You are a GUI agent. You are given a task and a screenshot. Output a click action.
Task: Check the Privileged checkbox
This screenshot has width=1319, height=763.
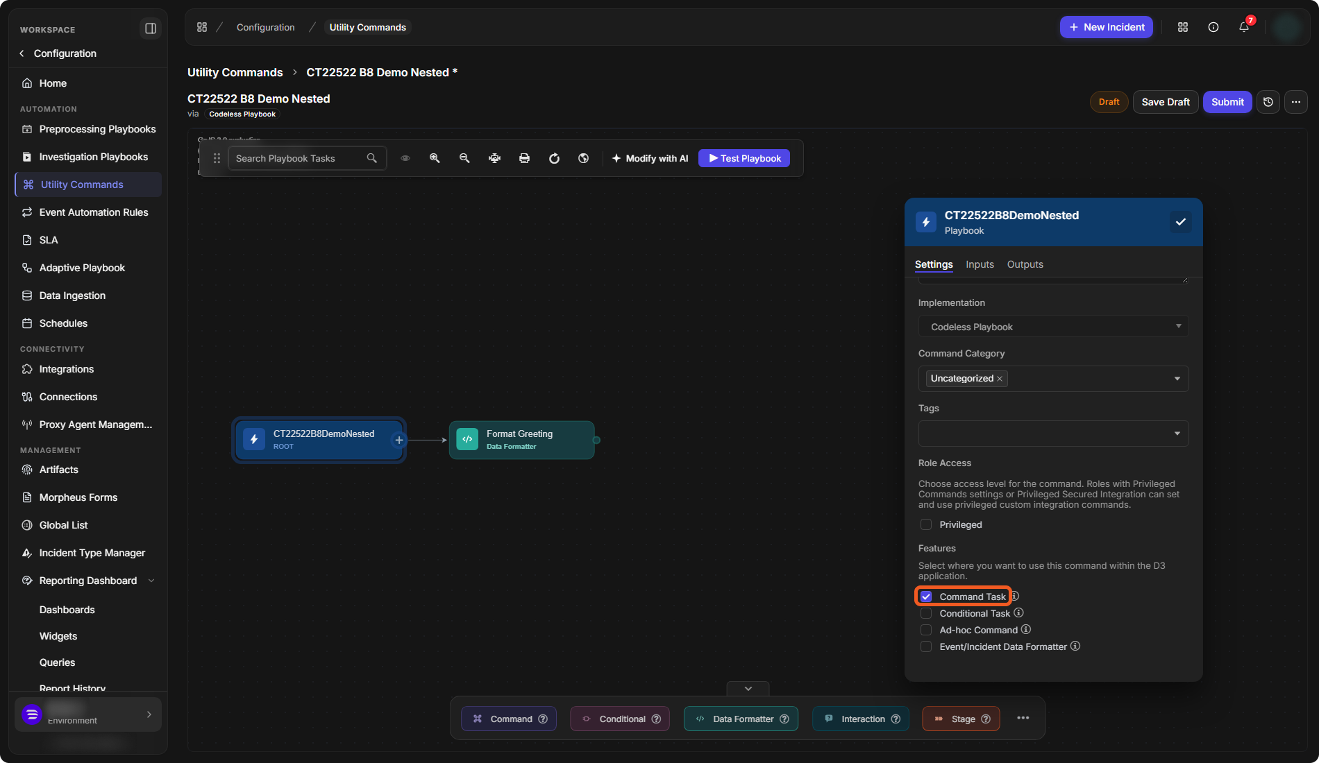pyautogui.click(x=926, y=524)
